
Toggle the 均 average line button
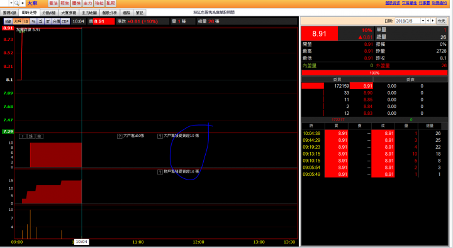click(26, 21)
